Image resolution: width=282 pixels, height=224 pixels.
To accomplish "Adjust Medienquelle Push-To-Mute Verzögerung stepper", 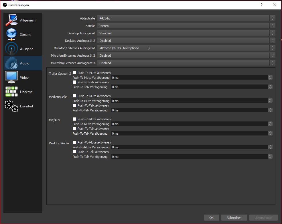I will (270, 101).
